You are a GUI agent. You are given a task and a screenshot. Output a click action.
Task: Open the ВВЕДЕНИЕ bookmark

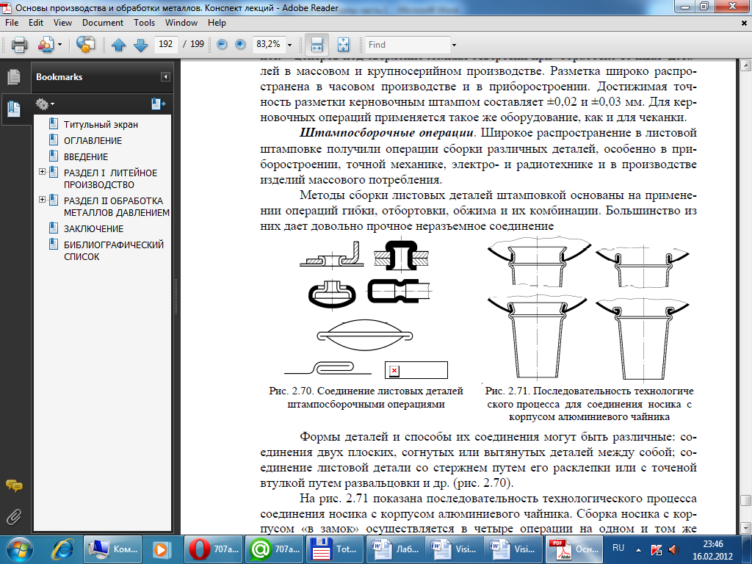click(86, 157)
